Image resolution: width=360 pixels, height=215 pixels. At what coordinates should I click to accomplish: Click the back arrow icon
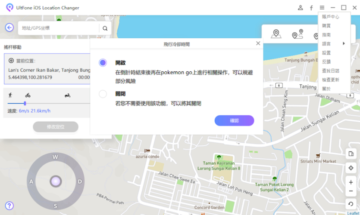(x=9, y=28)
